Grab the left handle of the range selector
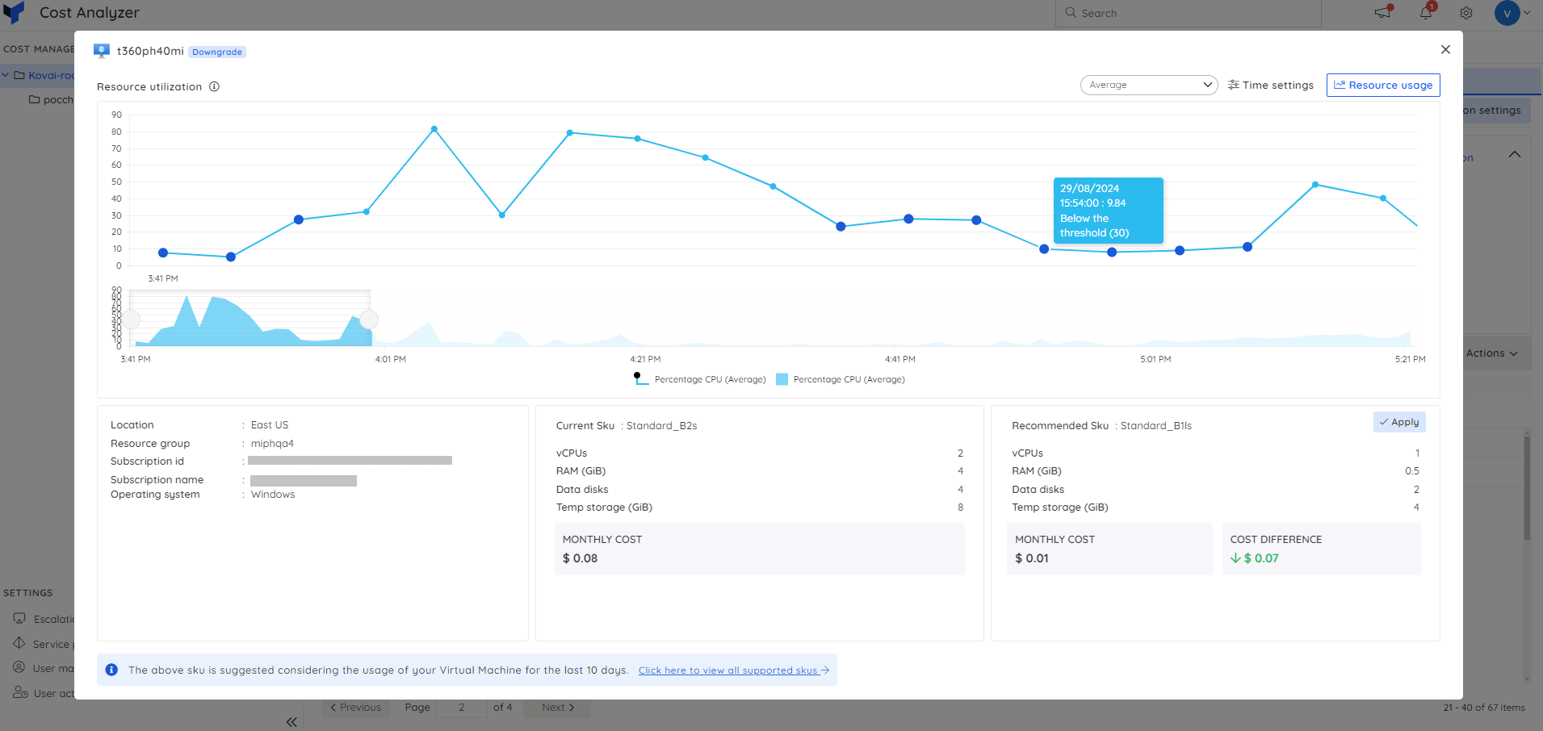The image size is (1543, 731). tap(131, 319)
